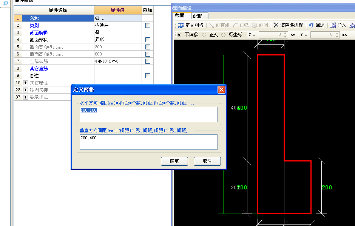Image resolution: width=355 pixels, height=226 pixels.
Task: Click 清除多边形 clear polygon tool
Action: click(288, 25)
